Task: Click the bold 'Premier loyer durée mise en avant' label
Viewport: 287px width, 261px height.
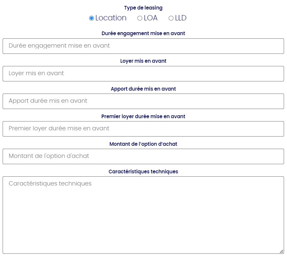Action: coord(143,117)
